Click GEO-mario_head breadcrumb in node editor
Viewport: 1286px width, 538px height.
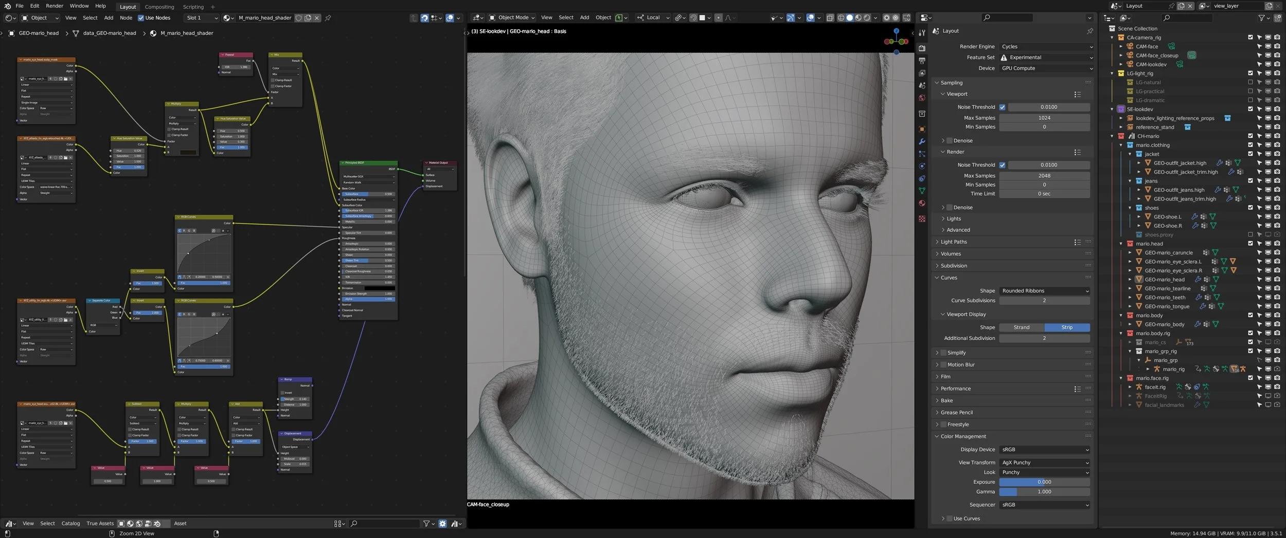39,33
